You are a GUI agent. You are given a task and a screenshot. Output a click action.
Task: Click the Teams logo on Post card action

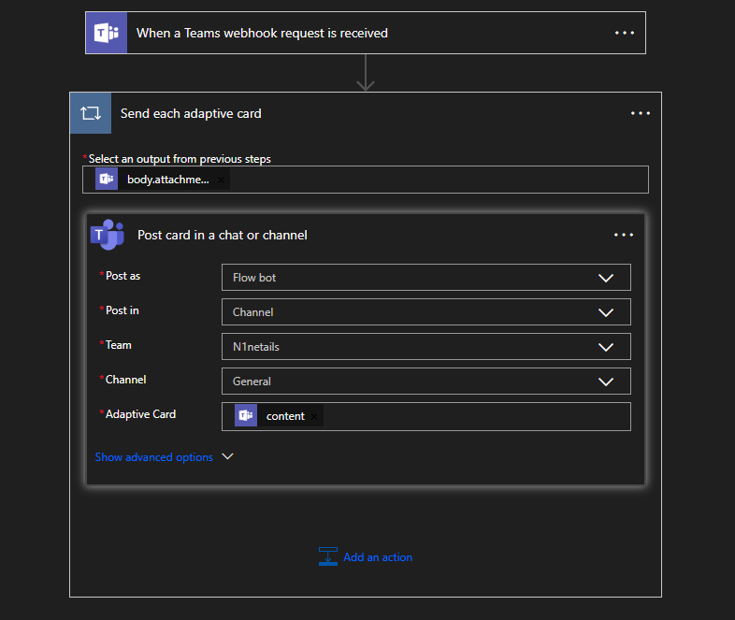[108, 235]
